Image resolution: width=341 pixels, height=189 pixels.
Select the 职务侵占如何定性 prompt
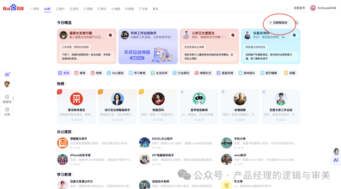[x=255, y=47]
